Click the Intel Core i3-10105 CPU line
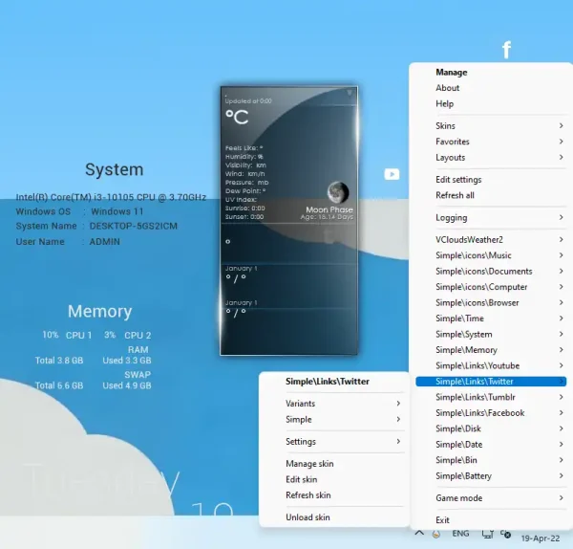 (x=111, y=197)
